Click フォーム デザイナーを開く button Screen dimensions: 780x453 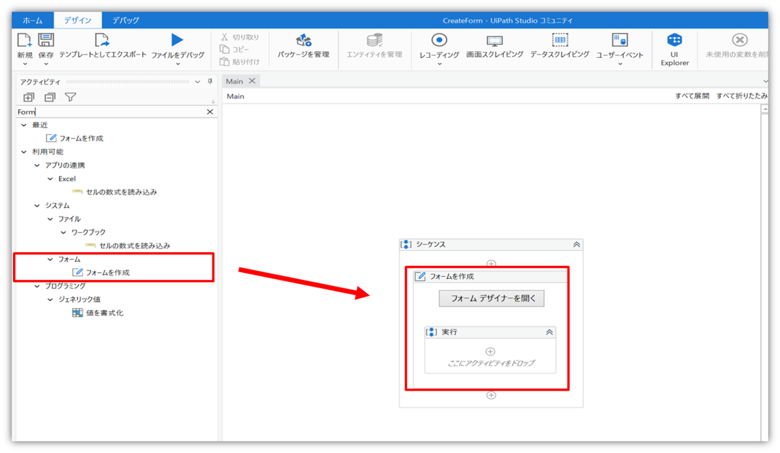tap(491, 298)
